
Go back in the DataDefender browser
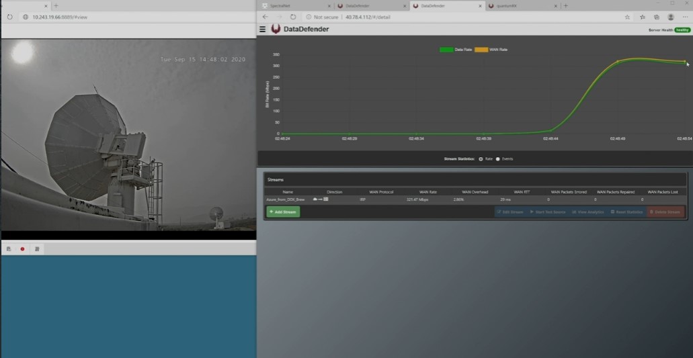[265, 17]
